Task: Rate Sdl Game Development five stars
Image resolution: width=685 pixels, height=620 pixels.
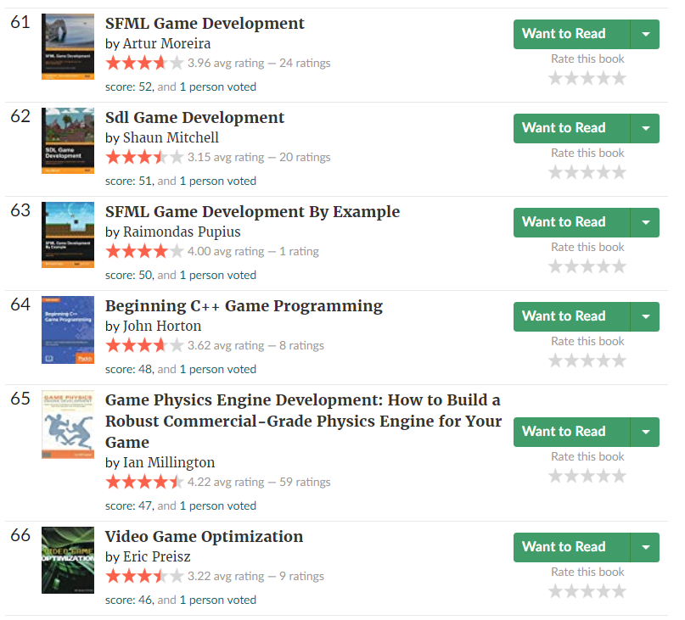Action: [619, 172]
